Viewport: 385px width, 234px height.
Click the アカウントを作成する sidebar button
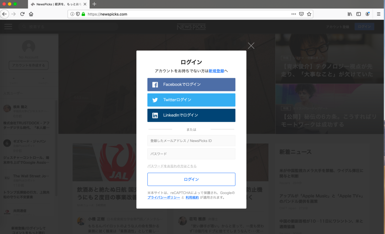coord(29,65)
